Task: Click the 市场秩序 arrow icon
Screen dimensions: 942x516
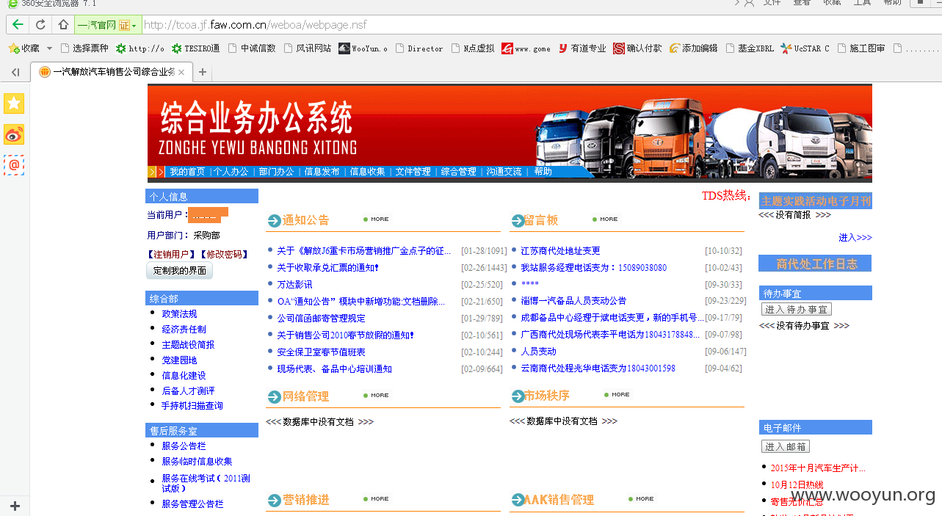Action: click(517, 397)
